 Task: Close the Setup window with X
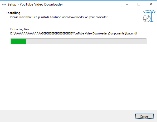pyautogui.click(x=151, y=4)
